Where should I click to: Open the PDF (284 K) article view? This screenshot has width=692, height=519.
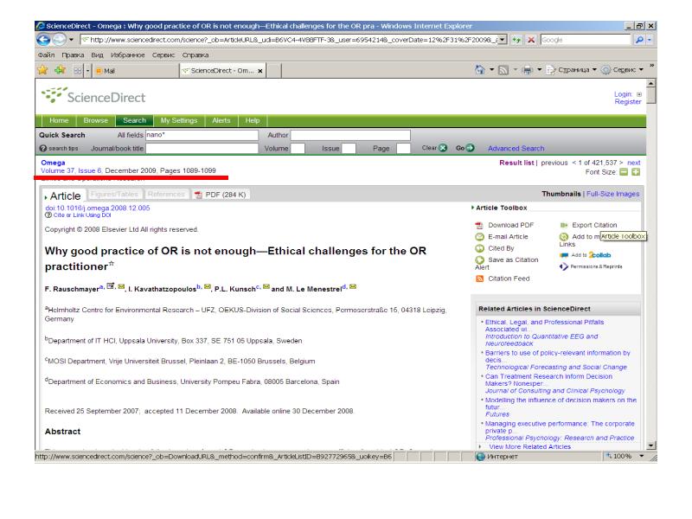point(222,193)
